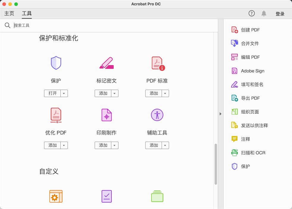Click 添加 button under 辅助工具

154,145
